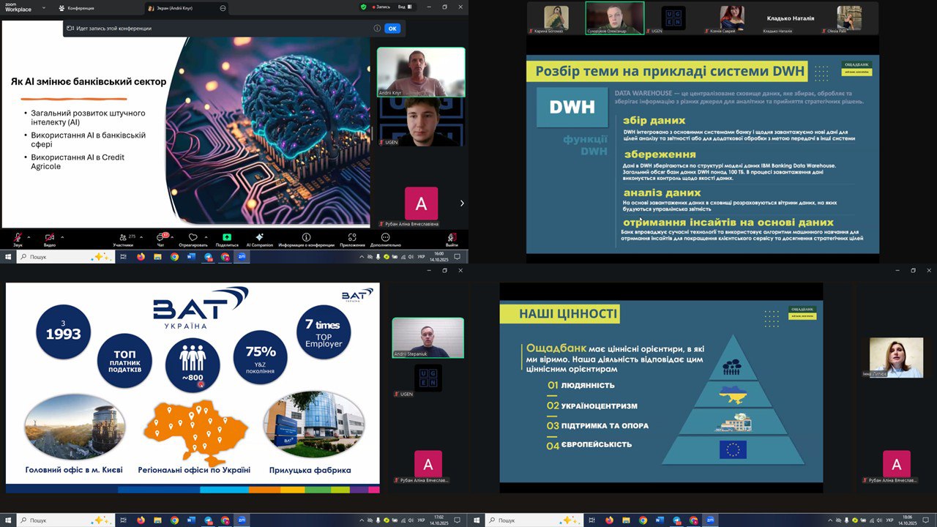Click the Выйти leave meeting button

[x=452, y=239]
